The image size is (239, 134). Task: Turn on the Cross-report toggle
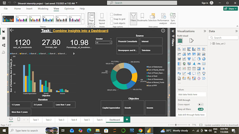(x=200, y=105)
